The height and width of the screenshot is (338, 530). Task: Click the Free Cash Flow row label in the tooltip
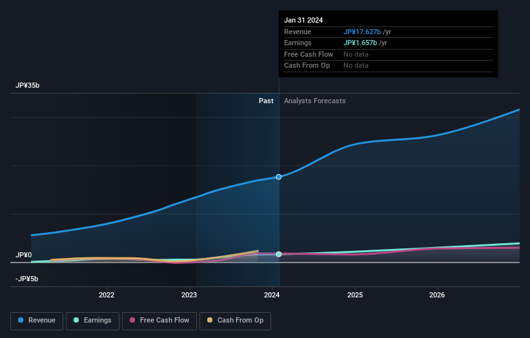[x=309, y=54]
